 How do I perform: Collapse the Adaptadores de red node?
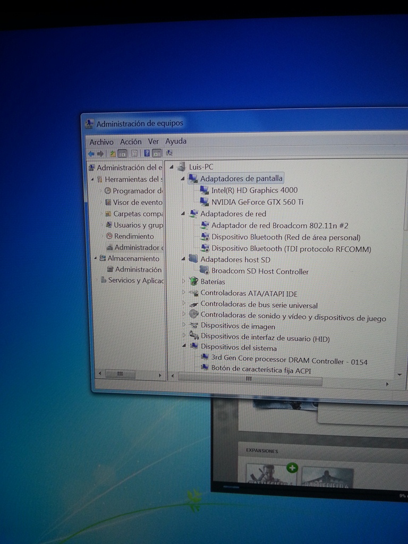(x=183, y=214)
